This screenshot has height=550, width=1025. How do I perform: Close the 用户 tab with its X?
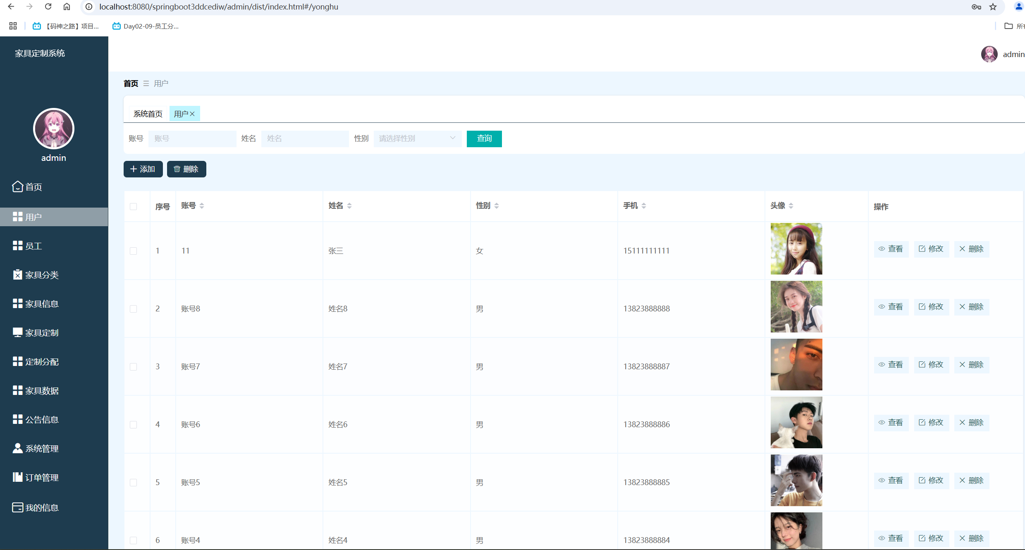click(x=192, y=114)
